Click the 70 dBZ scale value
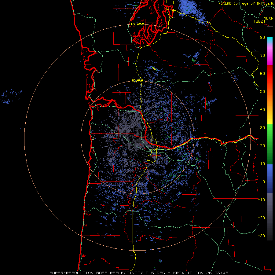275x275 pixels. click(x=262, y=56)
